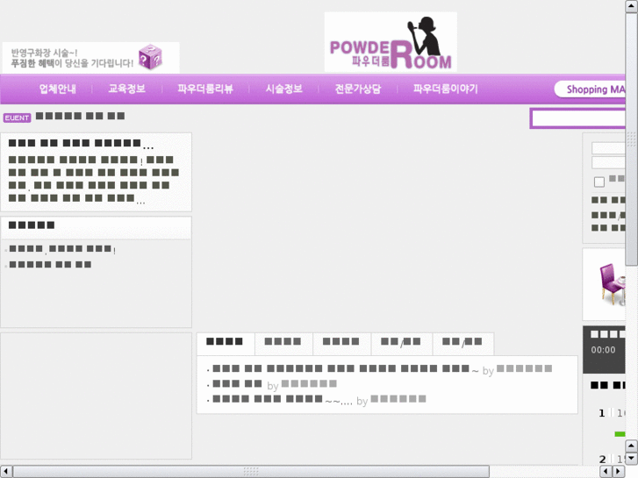638x478 pixels.
Task: Open the event headline next to EVENT badge
Action: click(x=80, y=116)
